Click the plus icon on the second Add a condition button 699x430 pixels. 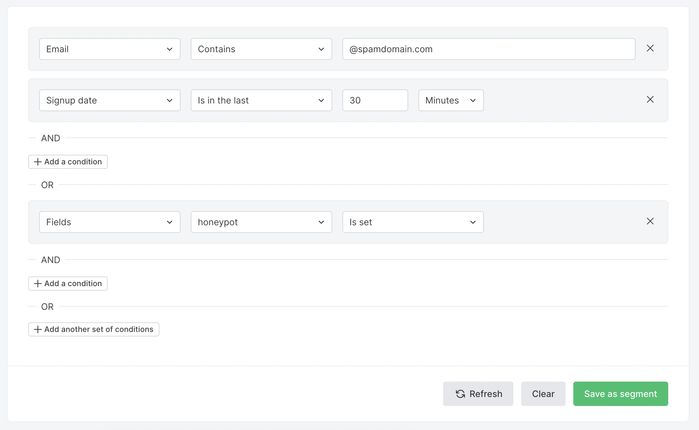(38, 284)
